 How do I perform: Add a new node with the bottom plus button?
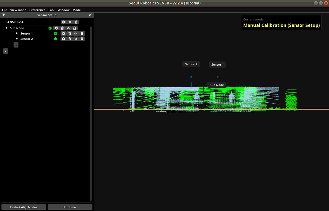(x=5, y=51)
